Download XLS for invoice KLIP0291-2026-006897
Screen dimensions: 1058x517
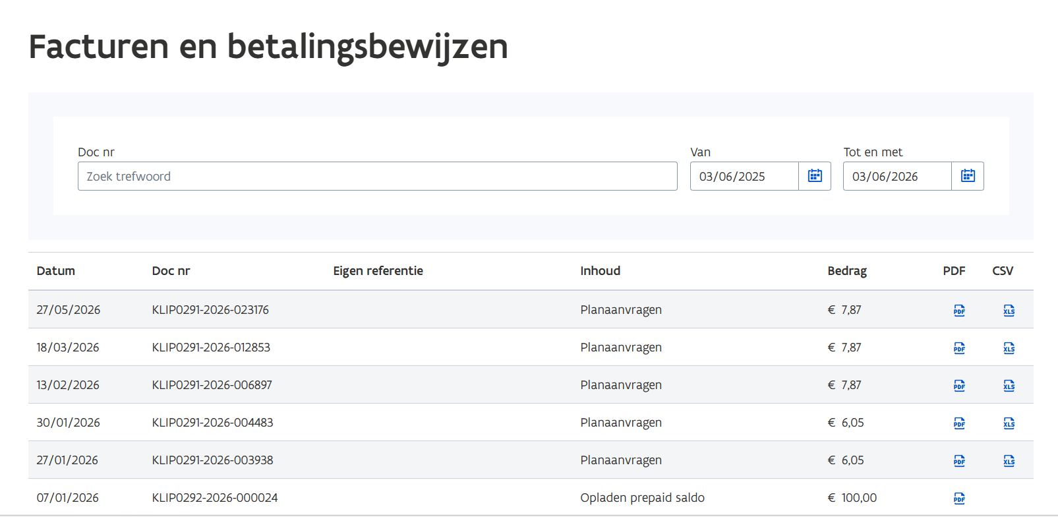[x=1009, y=385]
